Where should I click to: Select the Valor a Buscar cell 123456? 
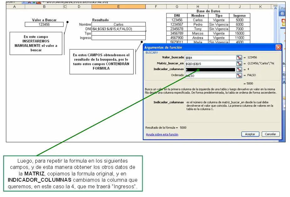click(44, 24)
